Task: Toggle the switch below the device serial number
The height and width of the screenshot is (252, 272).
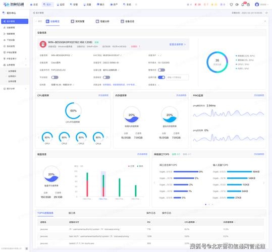Action: click(55, 77)
